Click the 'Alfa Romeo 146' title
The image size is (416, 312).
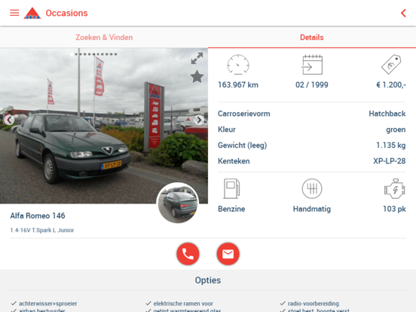coord(38,216)
